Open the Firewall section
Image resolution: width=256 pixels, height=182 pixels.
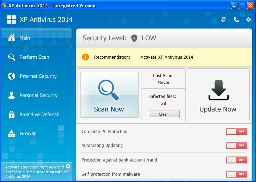(x=36, y=133)
